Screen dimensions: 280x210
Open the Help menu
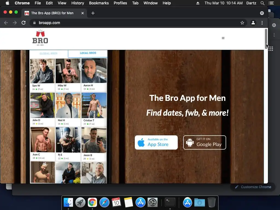pos(167,3)
